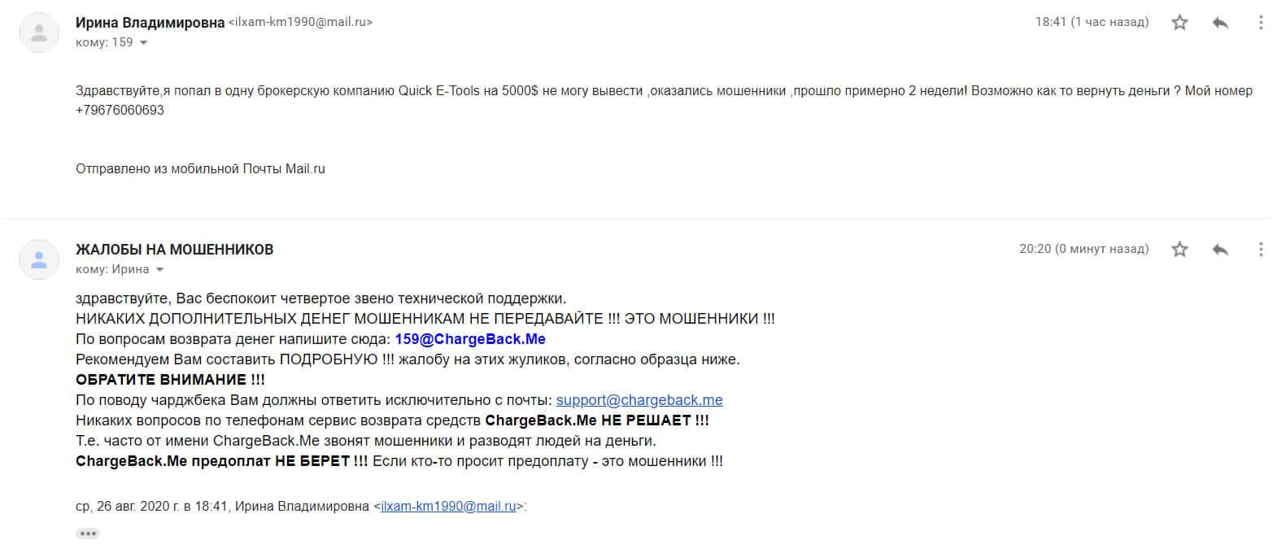Open more options for second message
Screen dimensions: 1286x553
tap(1261, 250)
